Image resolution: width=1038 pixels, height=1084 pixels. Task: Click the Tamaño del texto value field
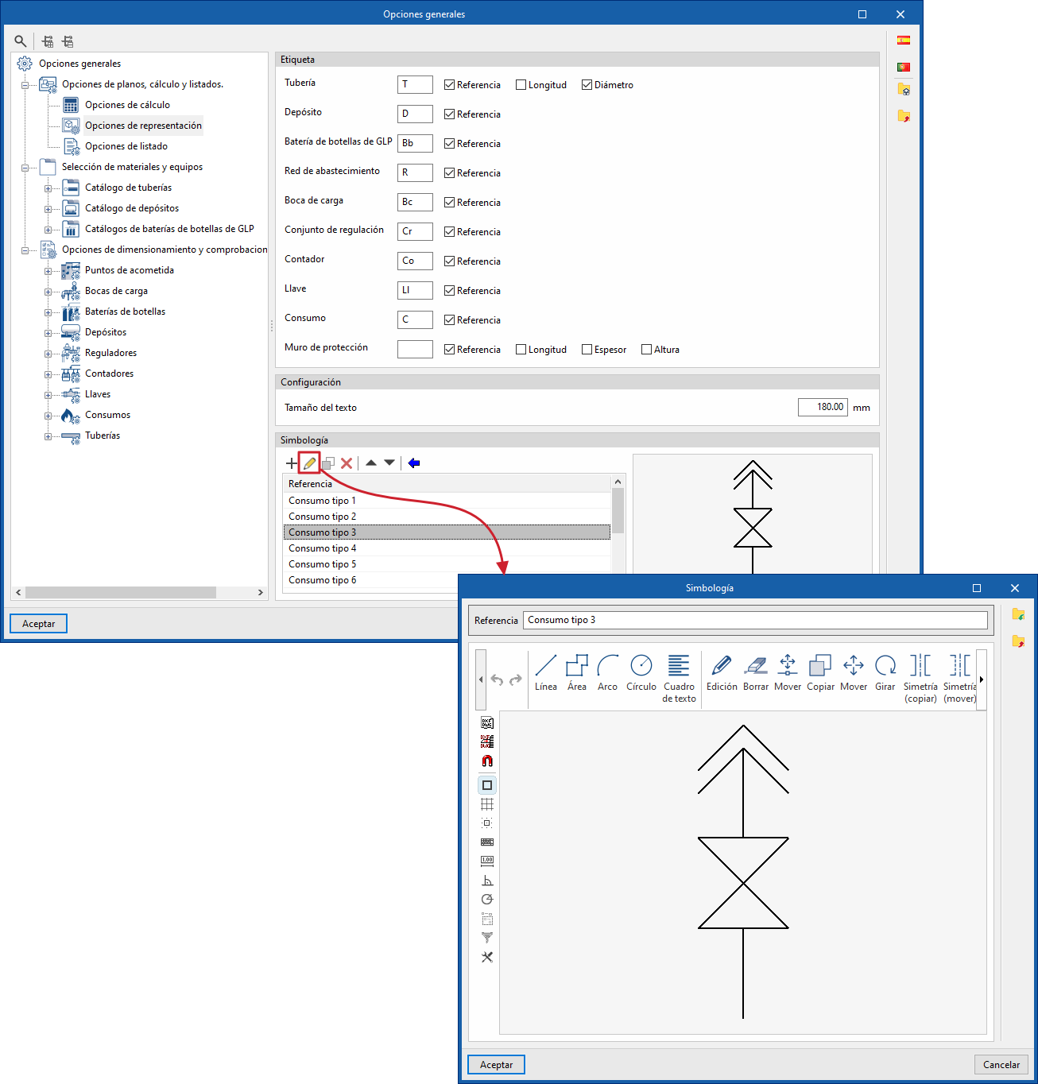tap(823, 407)
